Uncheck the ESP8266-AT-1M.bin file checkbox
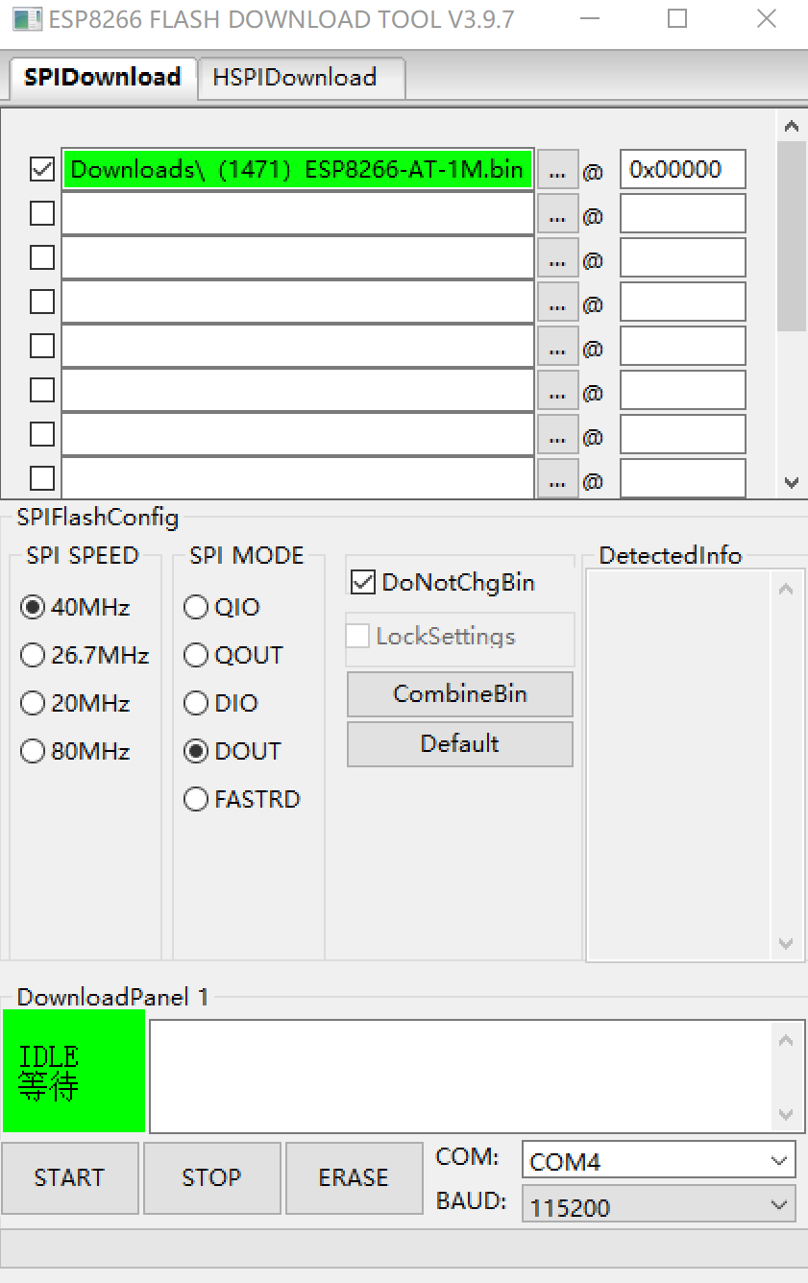The image size is (808, 1283). (42, 169)
